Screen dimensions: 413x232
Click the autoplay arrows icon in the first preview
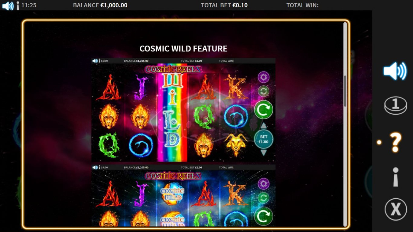point(263,91)
